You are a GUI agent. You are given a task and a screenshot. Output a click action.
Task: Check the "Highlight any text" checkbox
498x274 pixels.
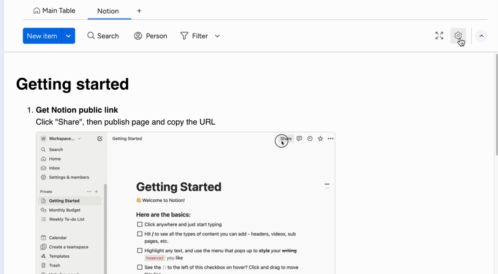pos(140,250)
